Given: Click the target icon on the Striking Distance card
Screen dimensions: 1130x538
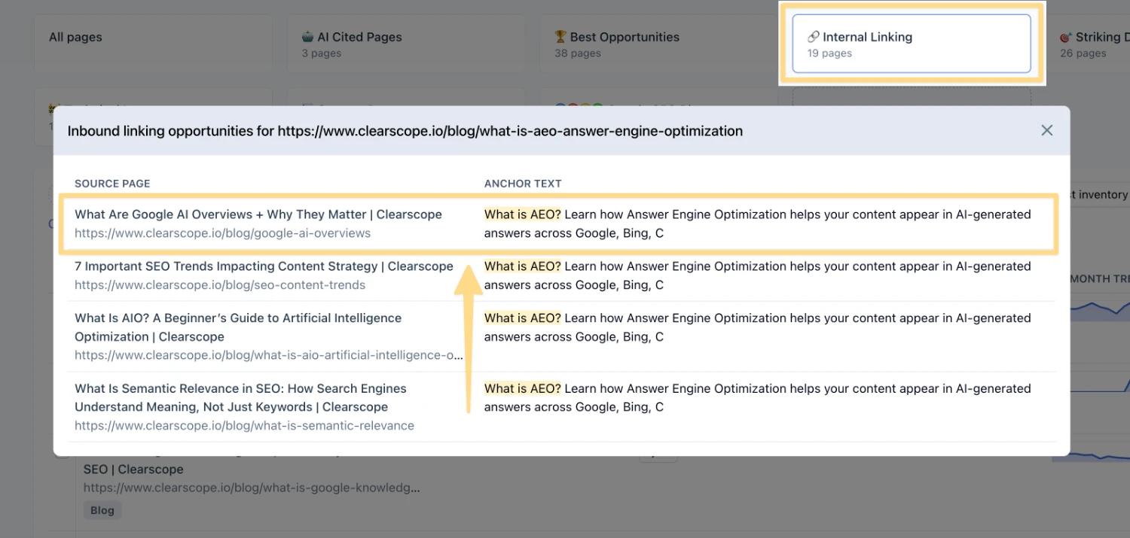Looking at the screenshot, I should click(x=1066, y=37).
